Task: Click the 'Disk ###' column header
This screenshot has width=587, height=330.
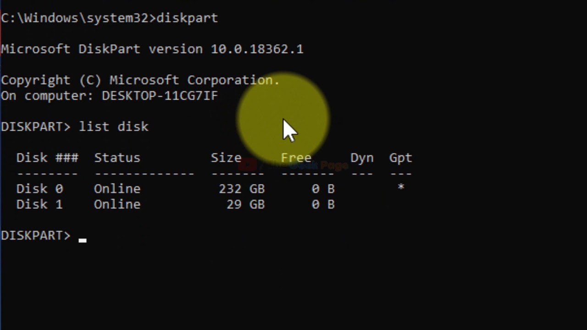Action: point(47,158)
